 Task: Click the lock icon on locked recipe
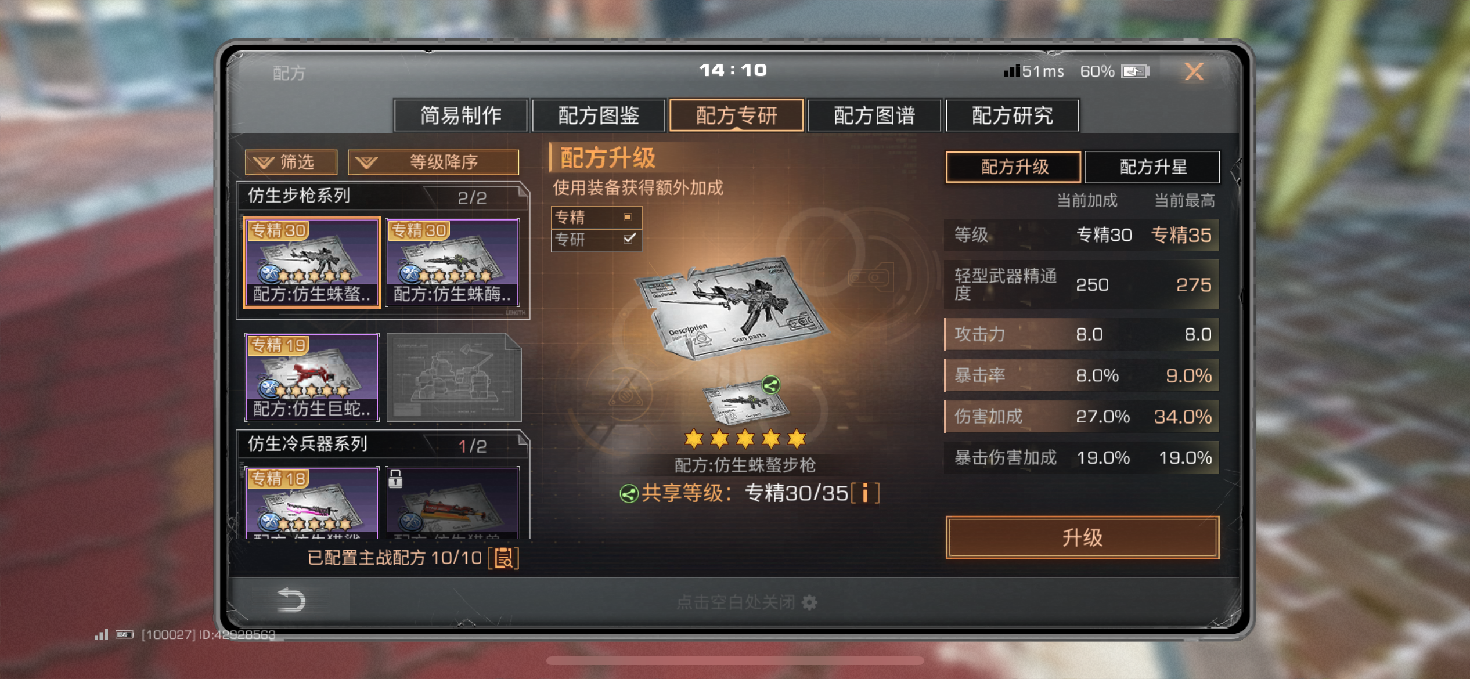[395, 479]
